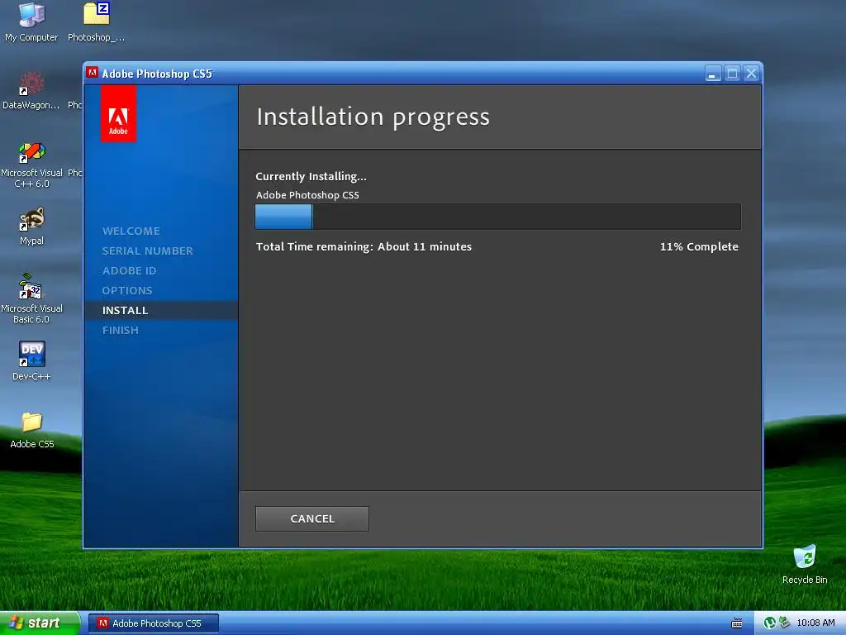Cancel the Photoshop CS5 installation
Screen dimensions: 846x635
point(311,518)
